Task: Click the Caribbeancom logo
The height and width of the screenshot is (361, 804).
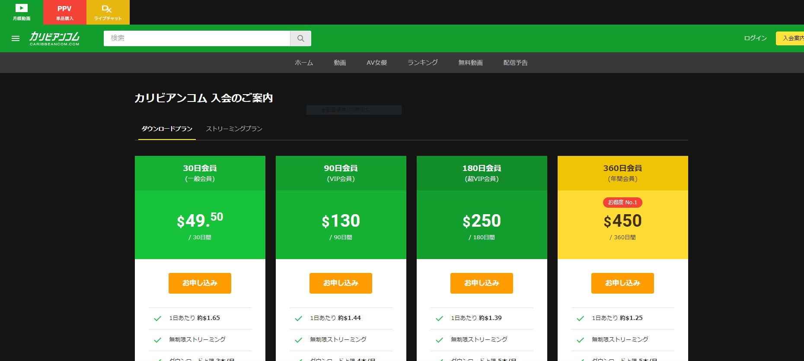Action: pos(54,38)
